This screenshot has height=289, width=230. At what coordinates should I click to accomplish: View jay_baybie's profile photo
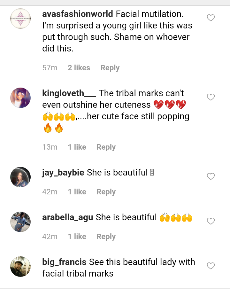click(x=20, y=177)
